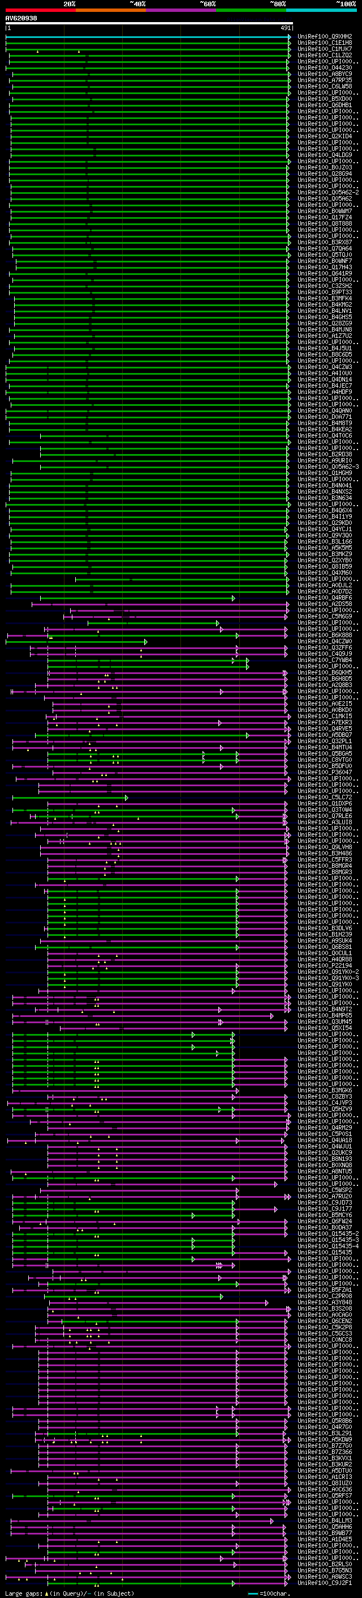Click the end position label 491
The image size is (362, 1598).
[x=285, y=28]
